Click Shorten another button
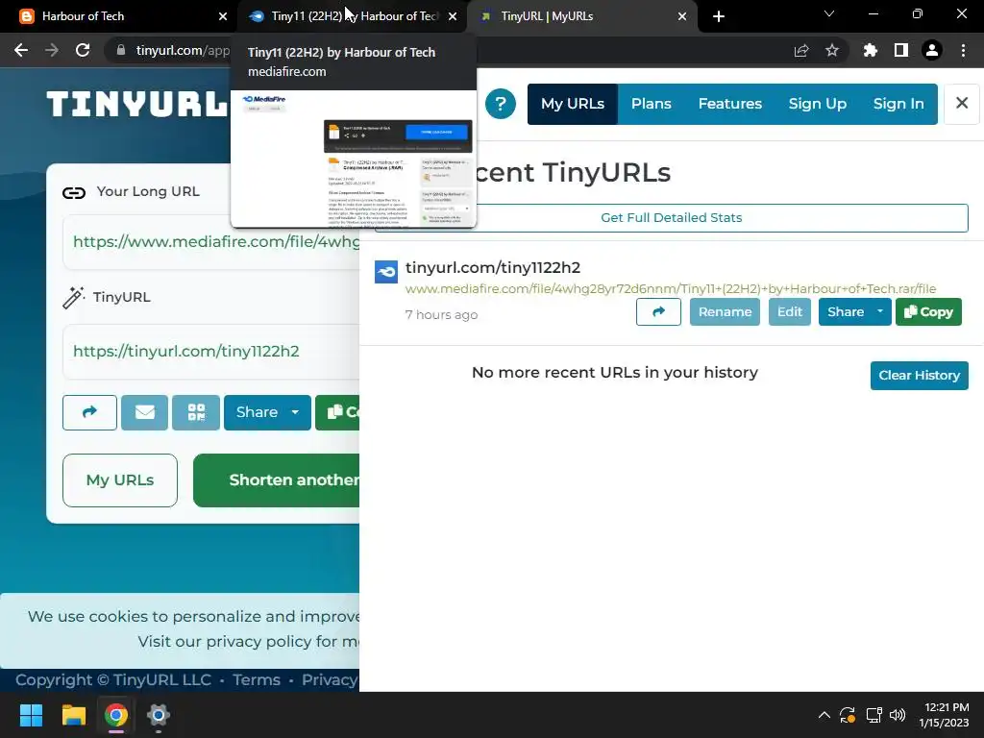Viewport: 984px width, 738px height. tap(276, 480)
